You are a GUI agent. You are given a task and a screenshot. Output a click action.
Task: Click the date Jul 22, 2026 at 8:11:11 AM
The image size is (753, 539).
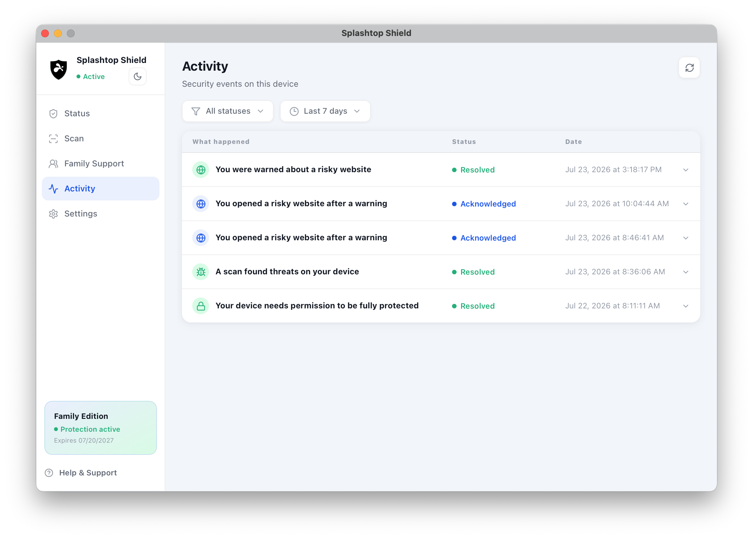612,305
